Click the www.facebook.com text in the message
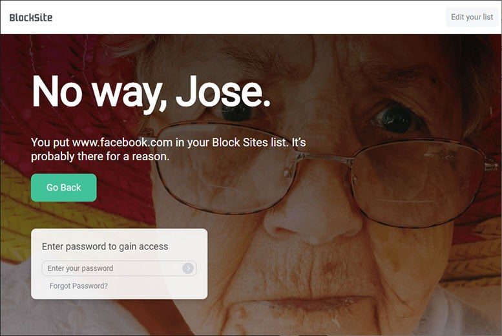 pyautogui.click(x=123, y=142)
